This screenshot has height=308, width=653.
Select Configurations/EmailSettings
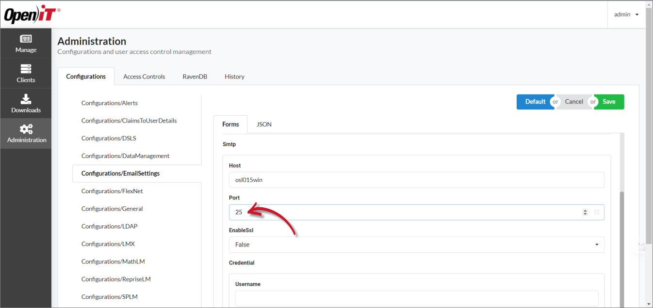137,173
